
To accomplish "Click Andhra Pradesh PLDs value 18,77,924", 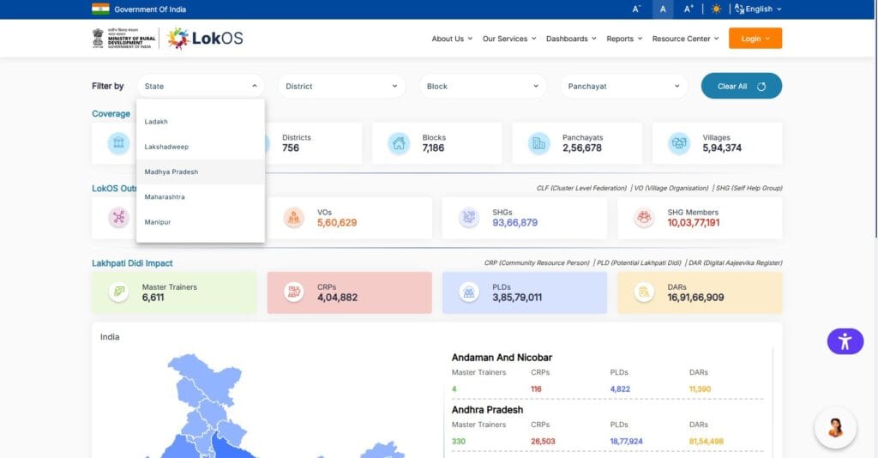I will coord(626,441).
